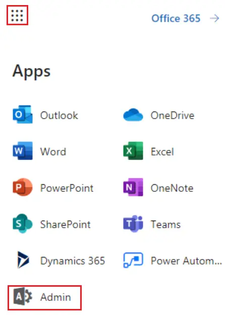Open the PowerPoint icon
225x316 pixels.
23,187
